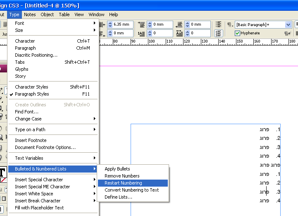This screenshot has width=298, height=216.
Task: Expand Insert Special Character submenu
Action: [x=52, y=180]
